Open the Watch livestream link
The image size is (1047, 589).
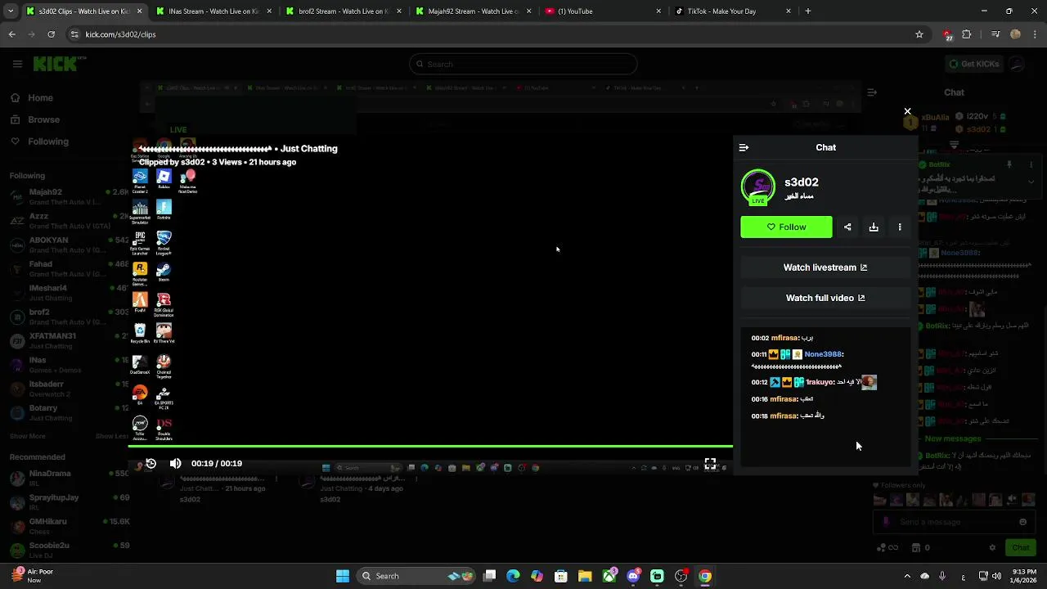tap(825, 268)
